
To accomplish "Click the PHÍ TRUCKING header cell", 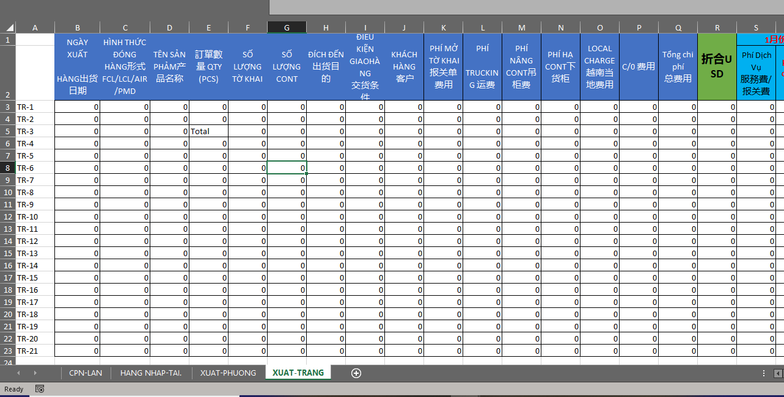I will [482, 67].
